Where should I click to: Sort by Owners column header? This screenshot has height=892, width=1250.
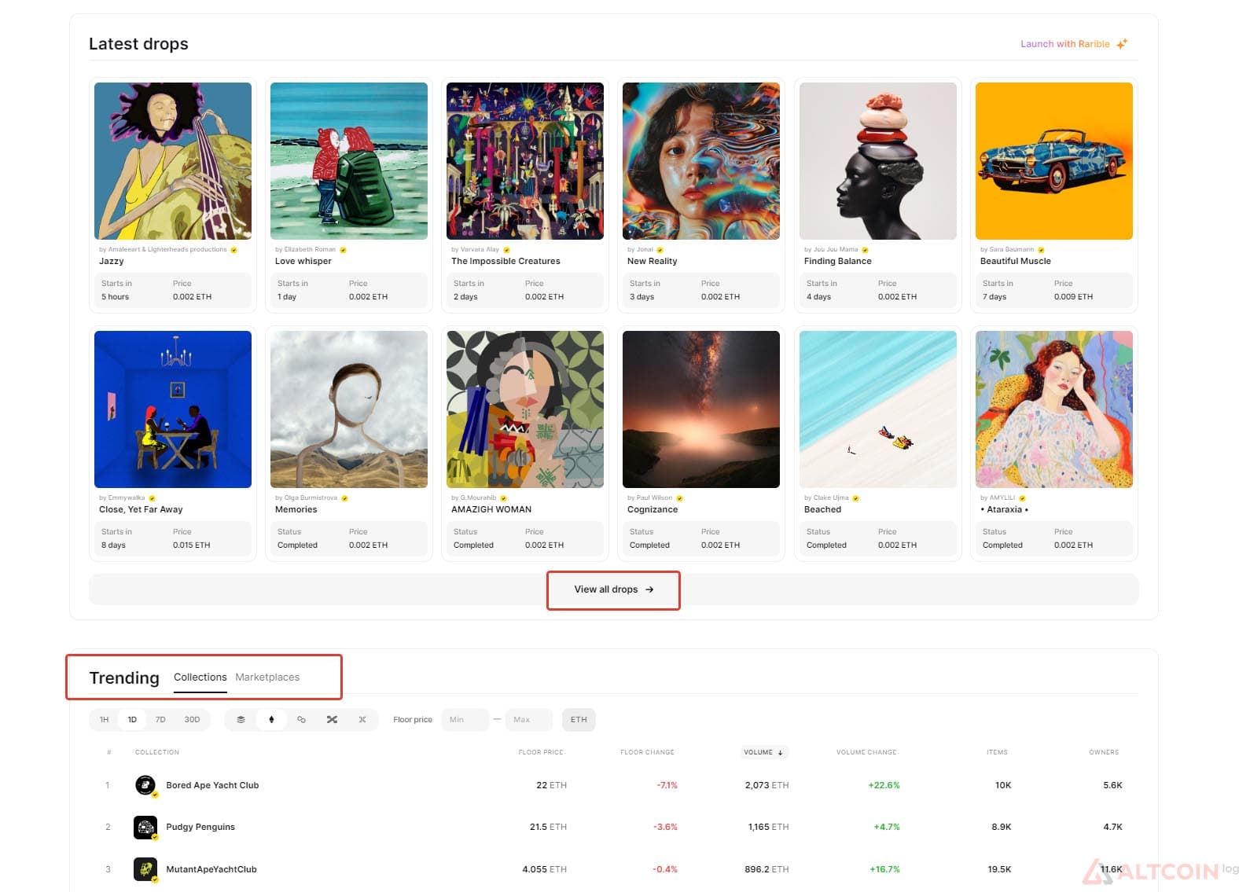pos(1104,753)
